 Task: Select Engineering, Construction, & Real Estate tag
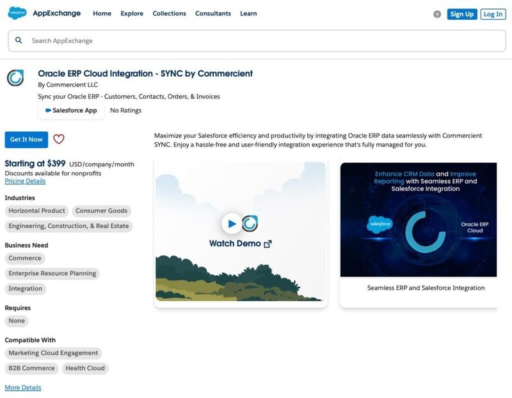[68, 227]
